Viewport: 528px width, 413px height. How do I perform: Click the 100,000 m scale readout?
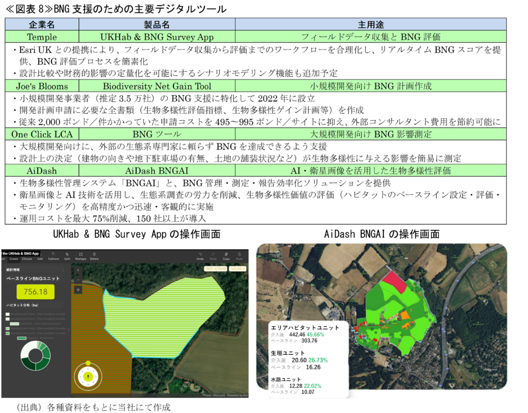tap(238, 268)
